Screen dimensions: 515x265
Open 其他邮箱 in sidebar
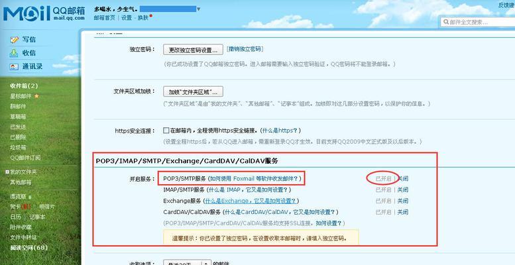click(x=21, y=182)
